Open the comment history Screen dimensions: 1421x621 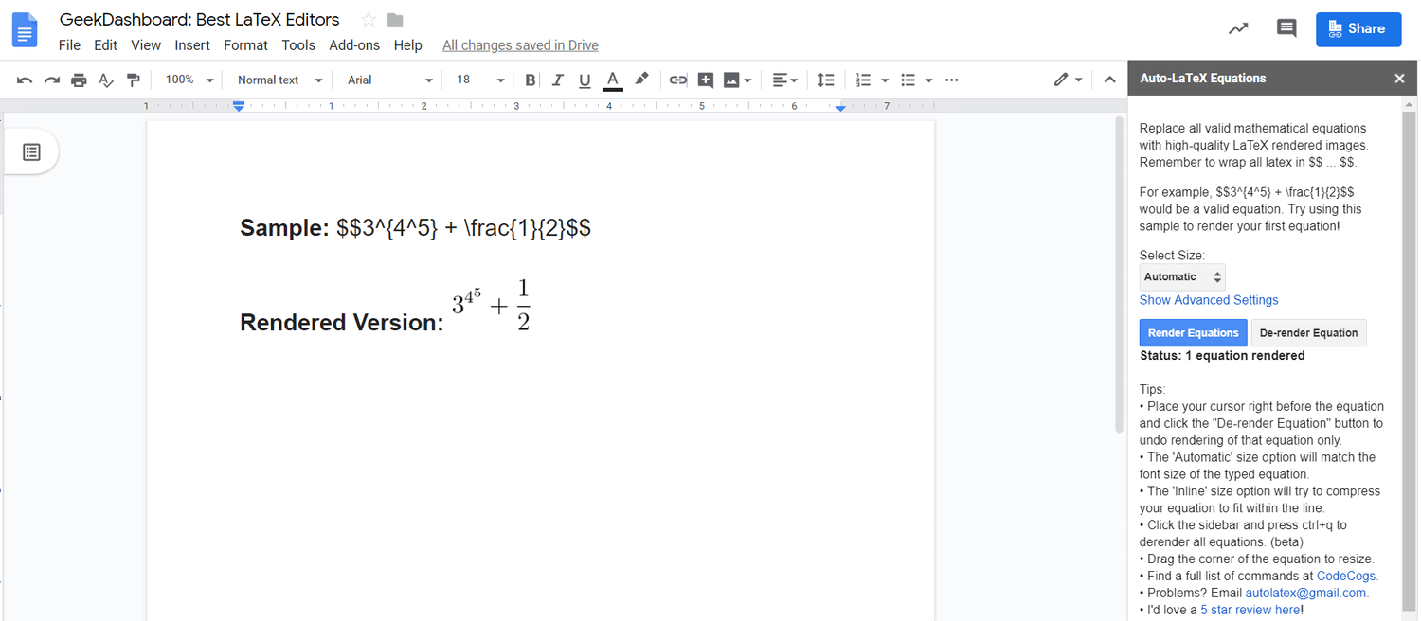(x=1286, y=28)
